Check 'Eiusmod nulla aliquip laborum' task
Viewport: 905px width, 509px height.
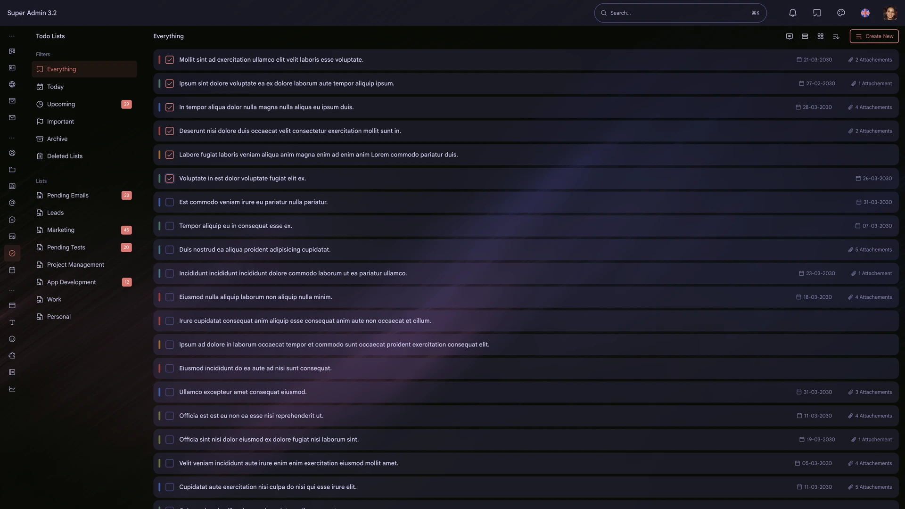170,297
